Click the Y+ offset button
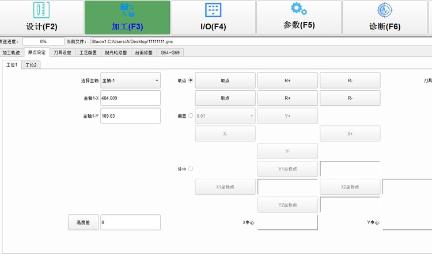The width and height of the screenshot is (432, 254). click(x=287, y=116)
